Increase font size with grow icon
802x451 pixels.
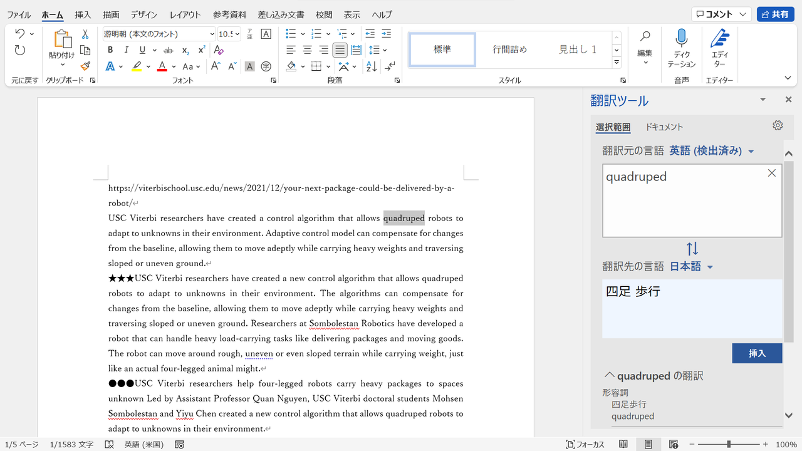[216, 66]
